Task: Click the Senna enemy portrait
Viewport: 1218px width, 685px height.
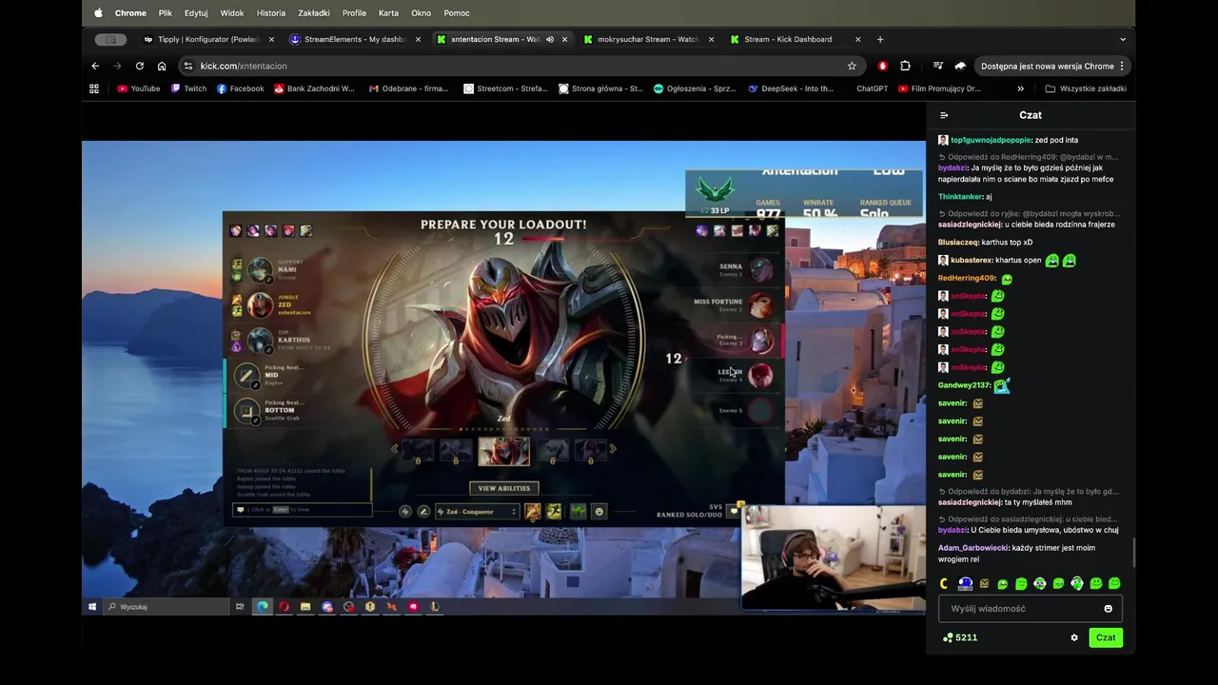Action: [x=760, y=270]
